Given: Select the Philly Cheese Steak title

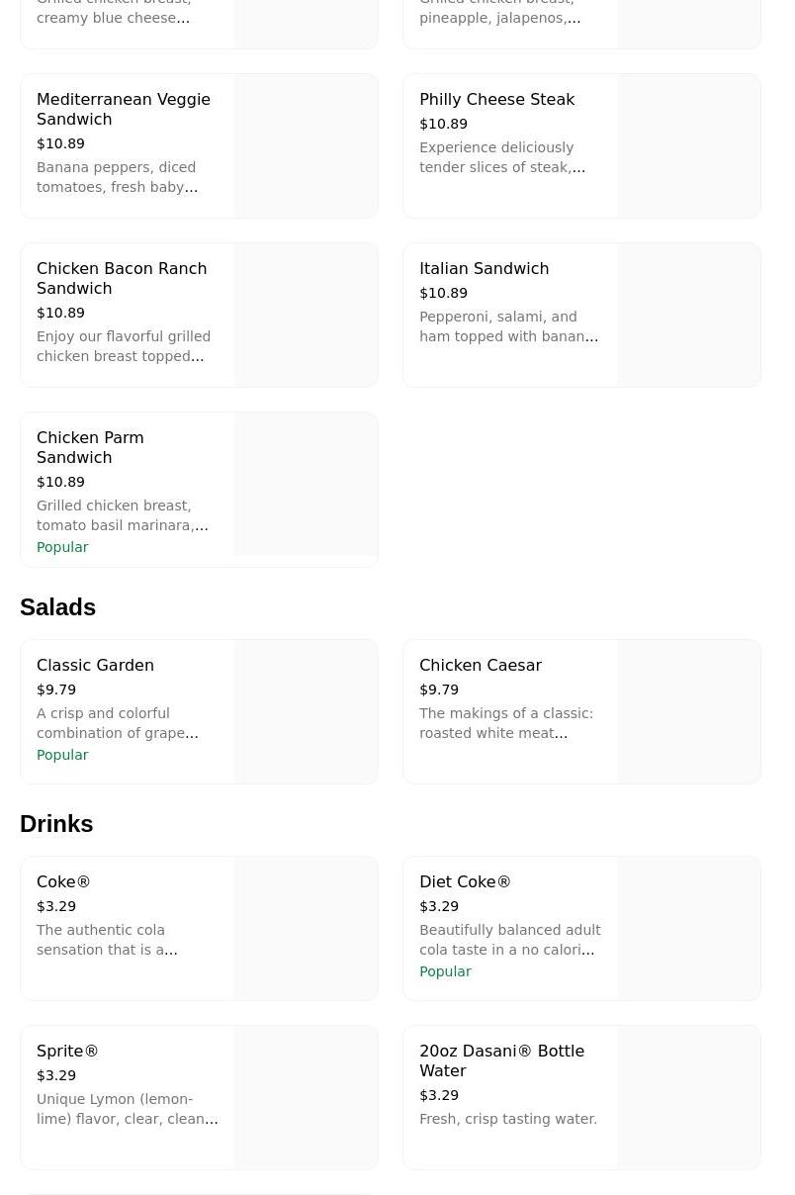Looking at the screenshot, I should (496, 99).
